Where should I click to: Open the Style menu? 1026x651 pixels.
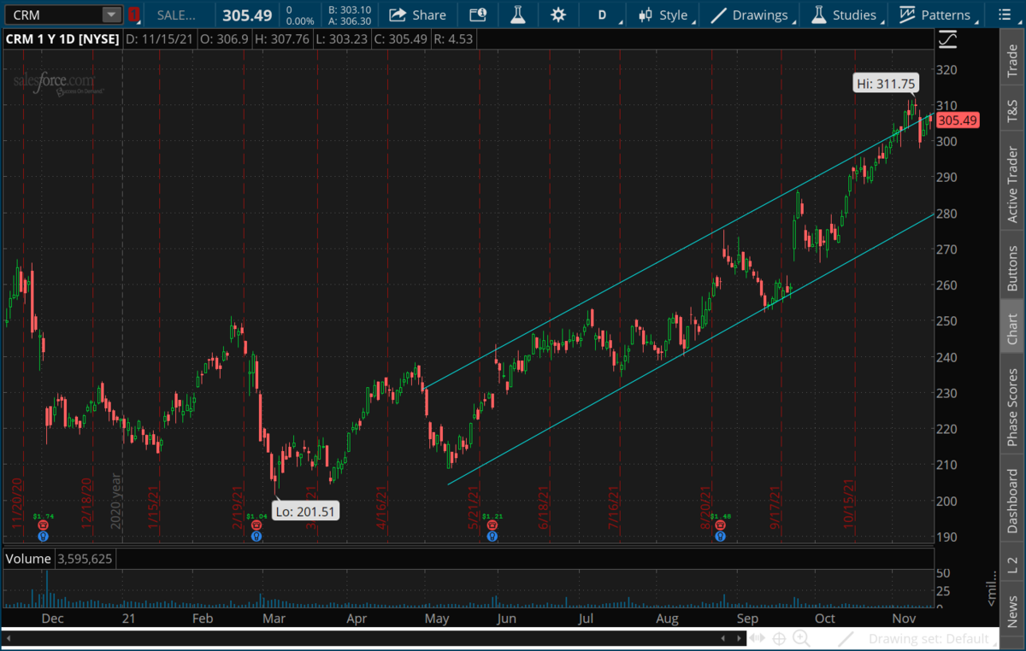[663, 15]
